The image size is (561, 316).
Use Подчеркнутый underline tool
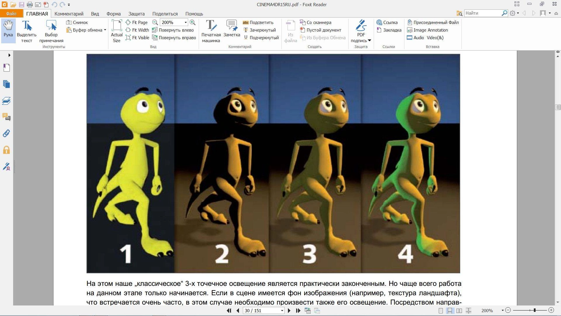coord(261,37)
